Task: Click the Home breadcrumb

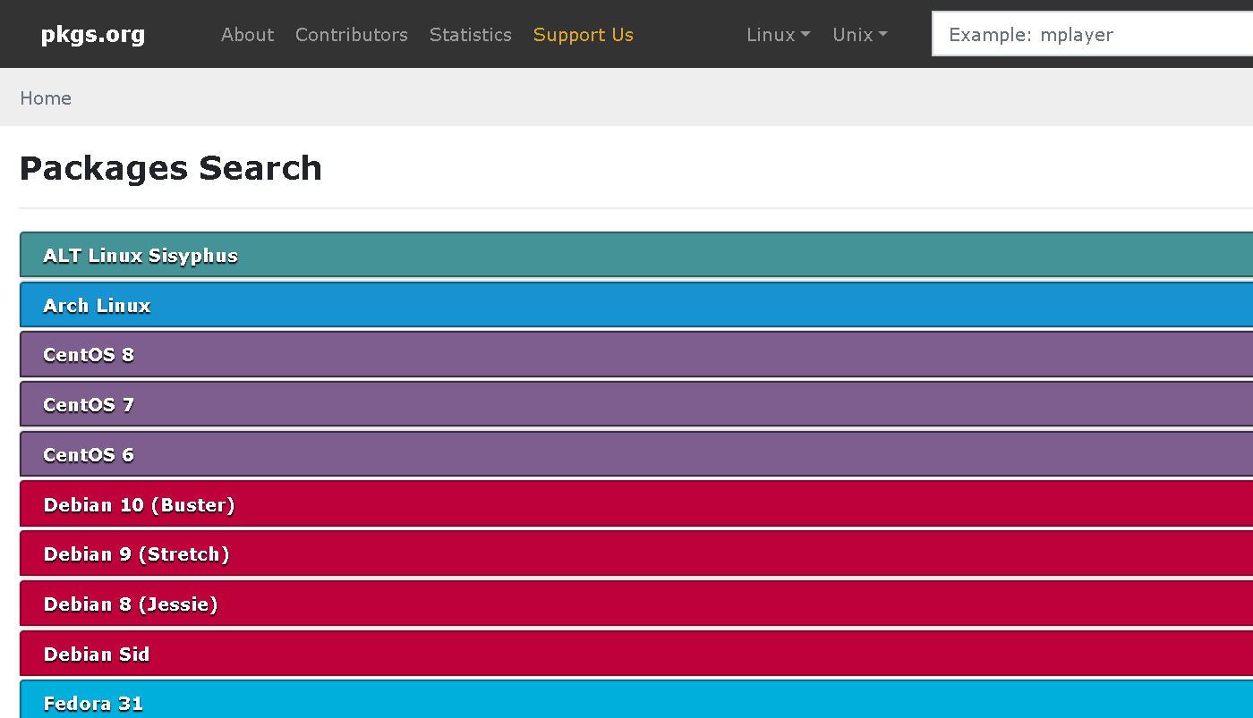Action: click(46, 98)
